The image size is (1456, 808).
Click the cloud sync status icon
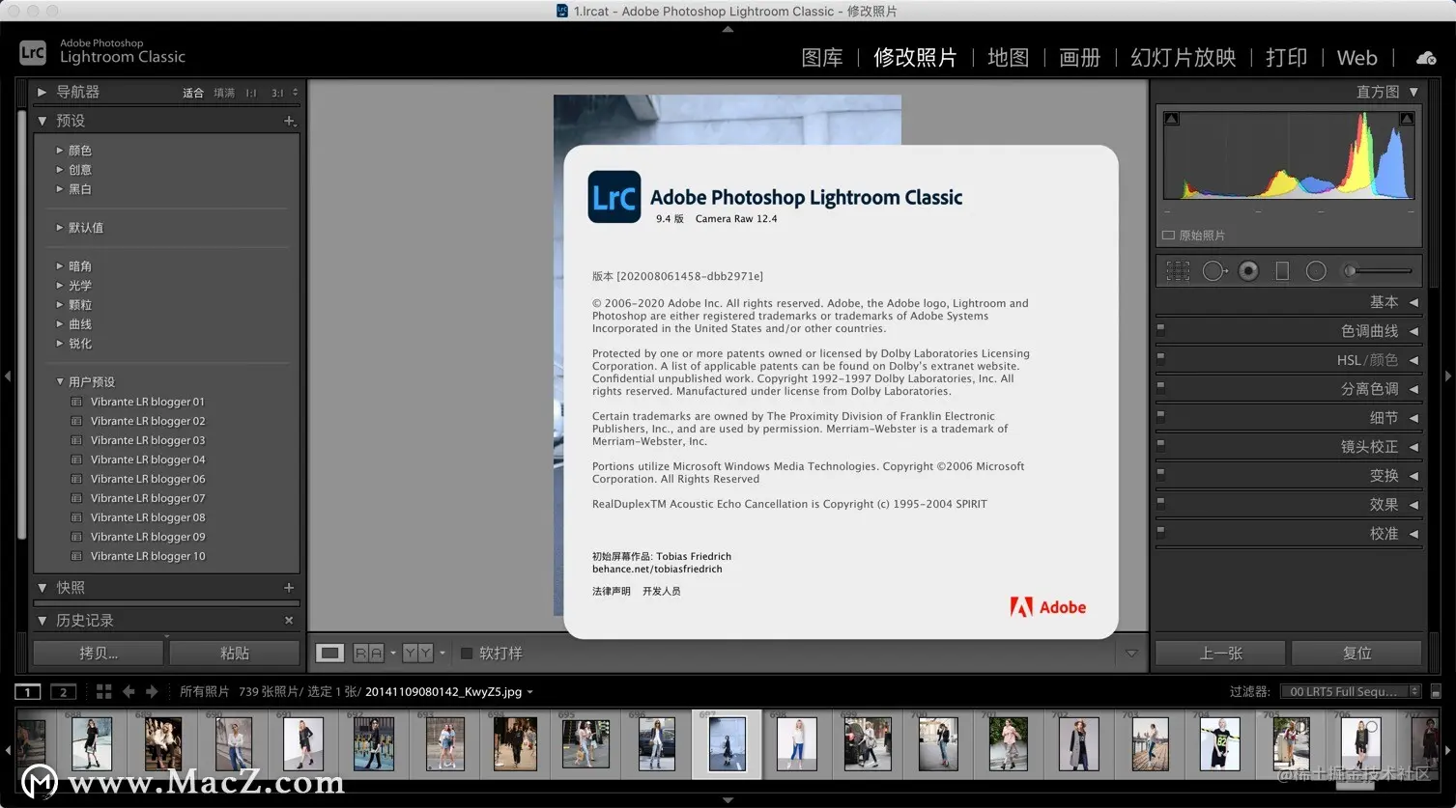[x=1426, y=58]
